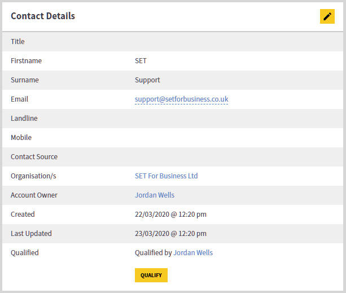Click the Account Owner field label

(34, 195)
